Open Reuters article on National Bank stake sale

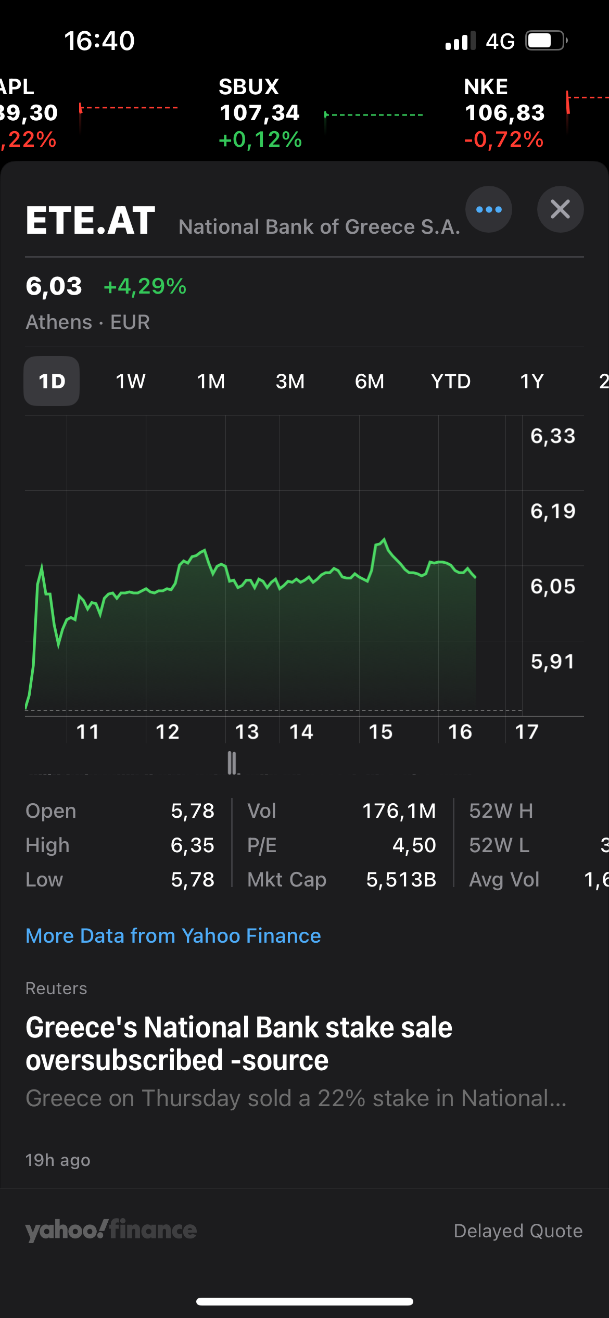(239, 1044)
